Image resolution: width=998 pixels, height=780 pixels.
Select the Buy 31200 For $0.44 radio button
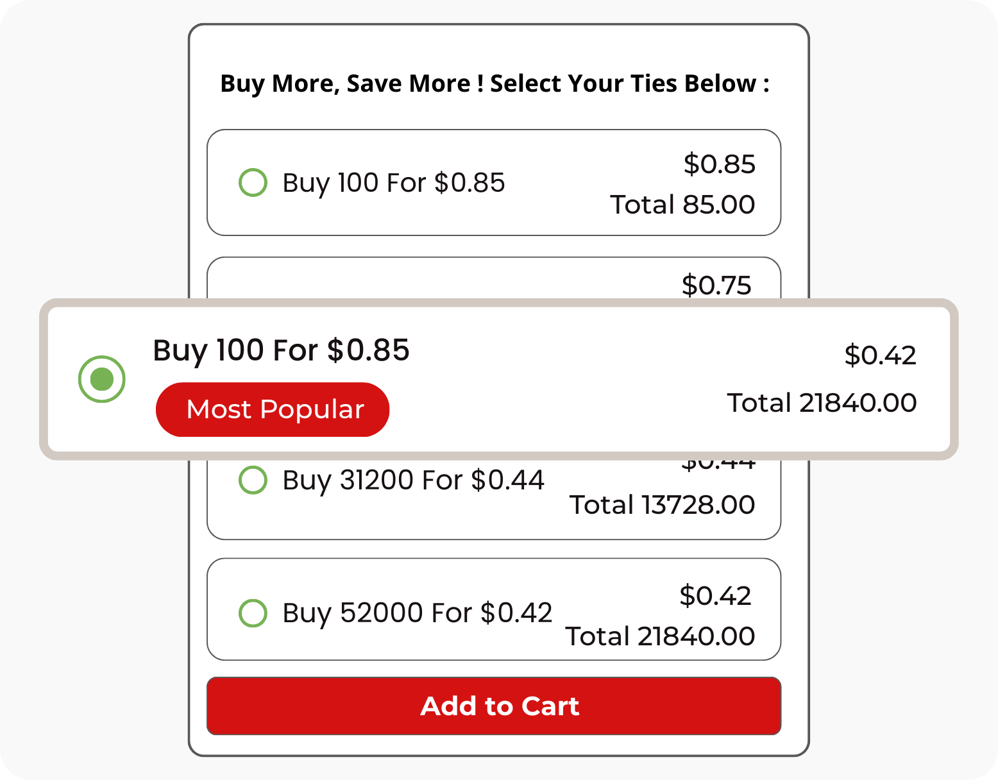tap(253, 480)
